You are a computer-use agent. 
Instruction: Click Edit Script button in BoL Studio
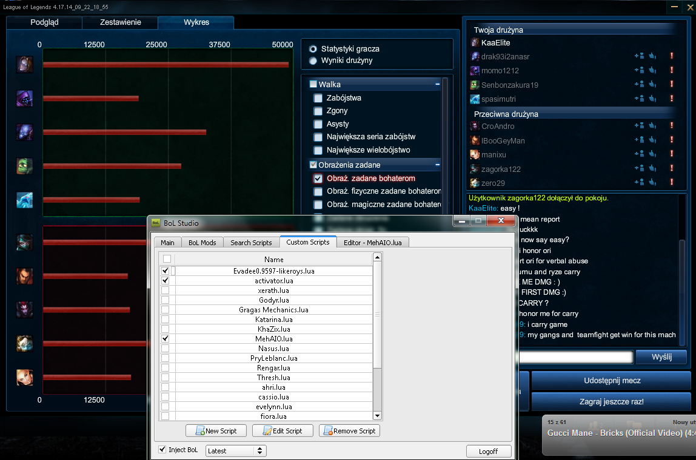tap(283, 431)
